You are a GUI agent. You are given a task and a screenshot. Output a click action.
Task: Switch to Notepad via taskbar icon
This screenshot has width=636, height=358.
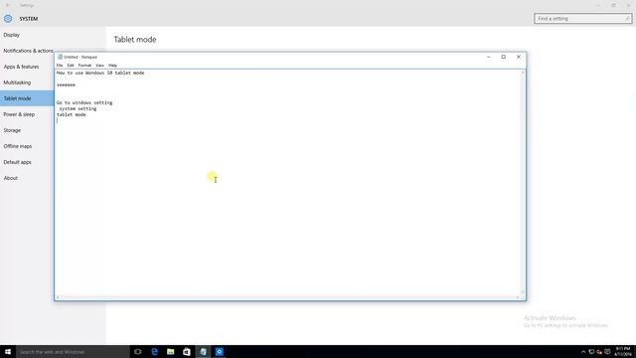pyautogui.click(x=203, y=351)
